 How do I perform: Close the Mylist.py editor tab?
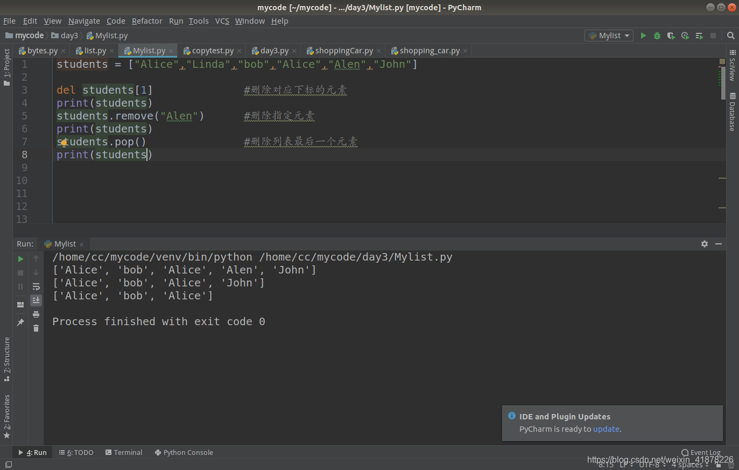click(171, 51)
